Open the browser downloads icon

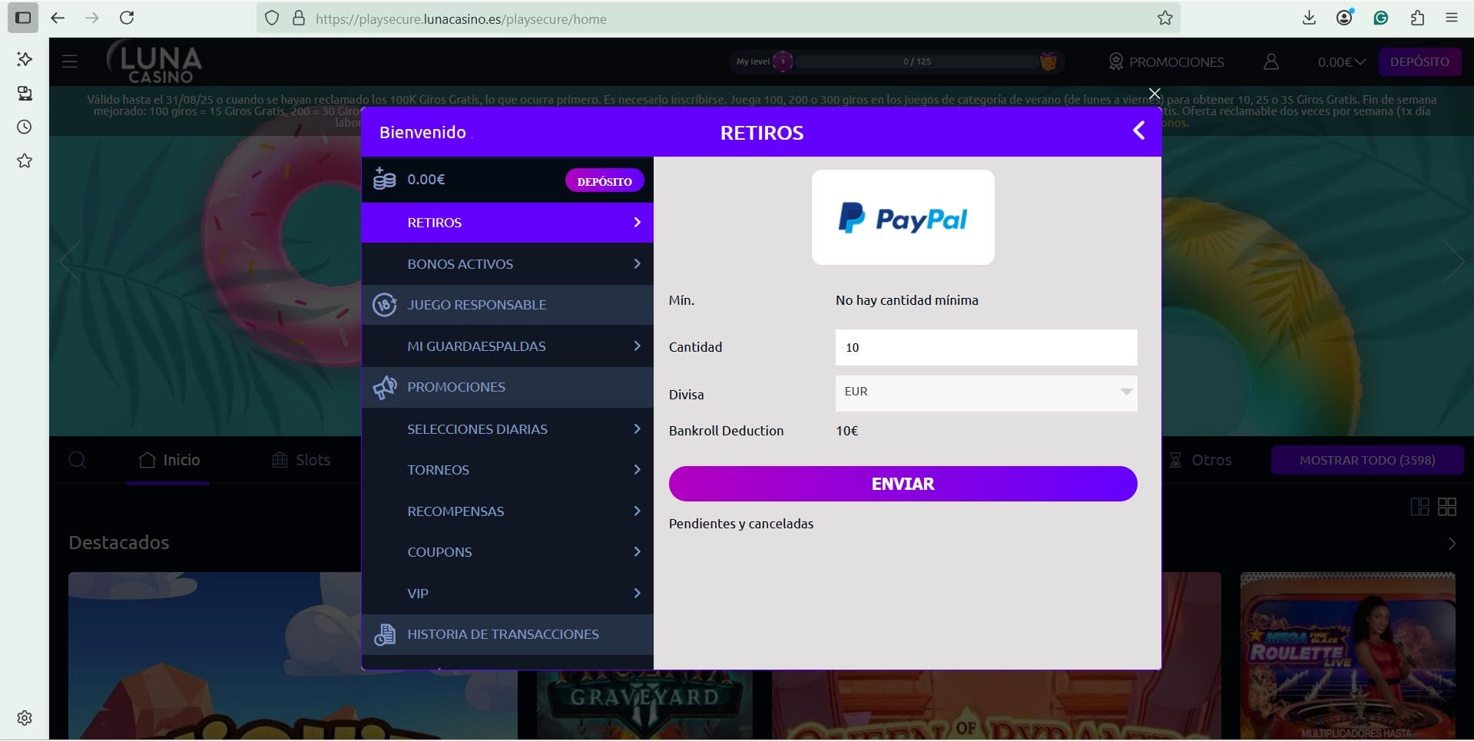pos(1309,18)
